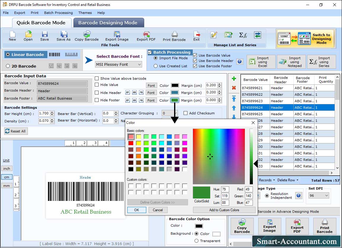342x248 pixels.
Task: Click the blue swap arrows icon in Manage List
Action: pyautogui.click(x=258, y=35)
